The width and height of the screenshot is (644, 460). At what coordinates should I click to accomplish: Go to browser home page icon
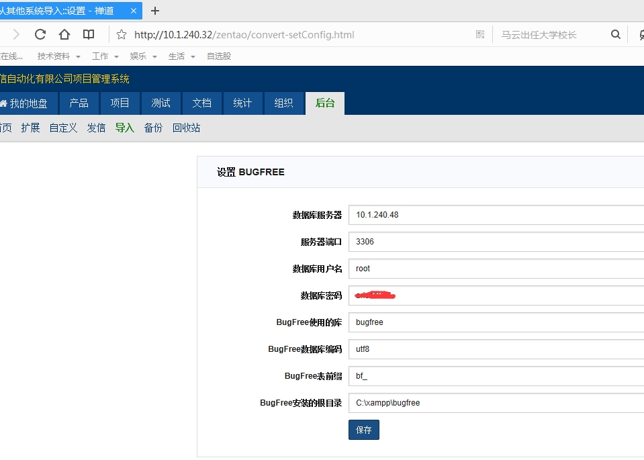(64, 34)
